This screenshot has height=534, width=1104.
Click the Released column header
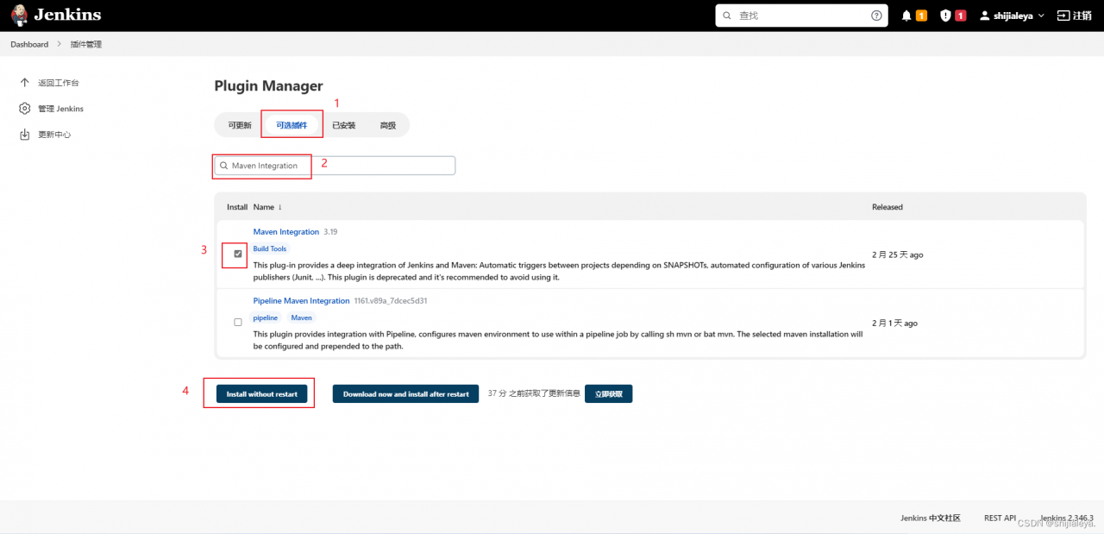point(888,207)
